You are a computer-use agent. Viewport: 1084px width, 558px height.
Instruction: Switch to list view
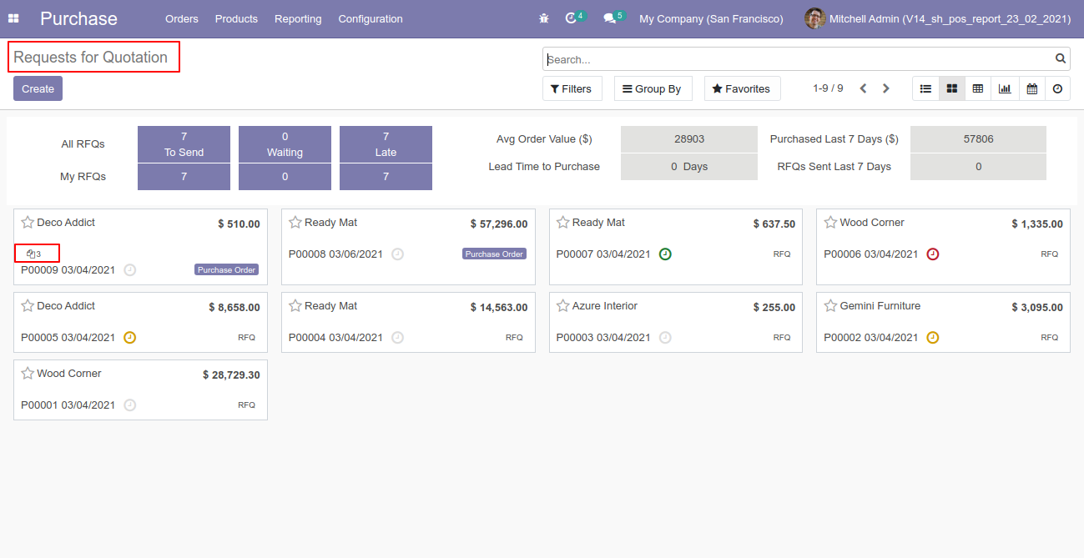[925, 88]
